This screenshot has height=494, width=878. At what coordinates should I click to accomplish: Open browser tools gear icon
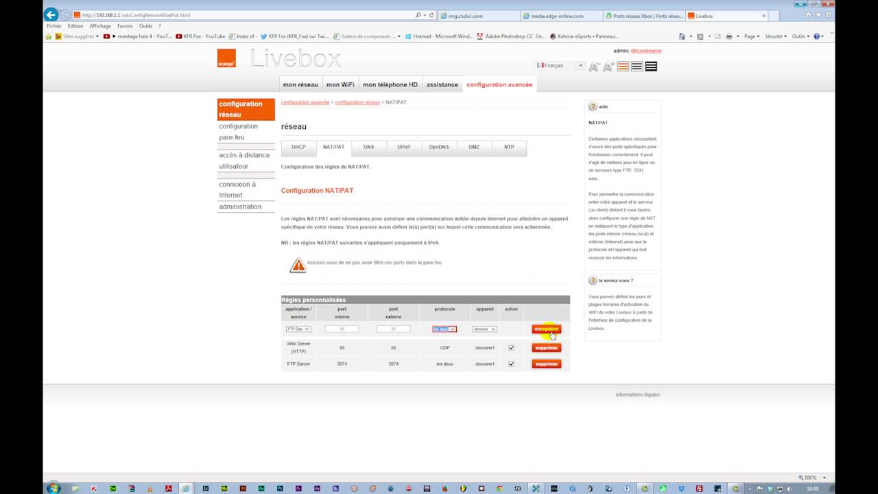coord(828,15)
